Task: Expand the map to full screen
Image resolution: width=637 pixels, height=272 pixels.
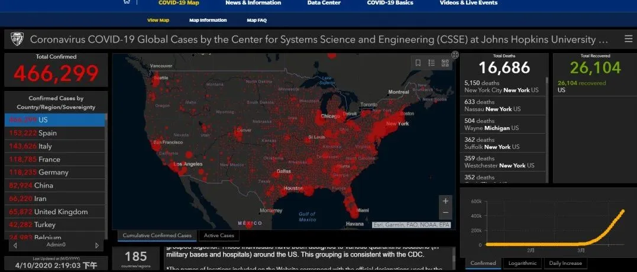Action: pos(455,55)
